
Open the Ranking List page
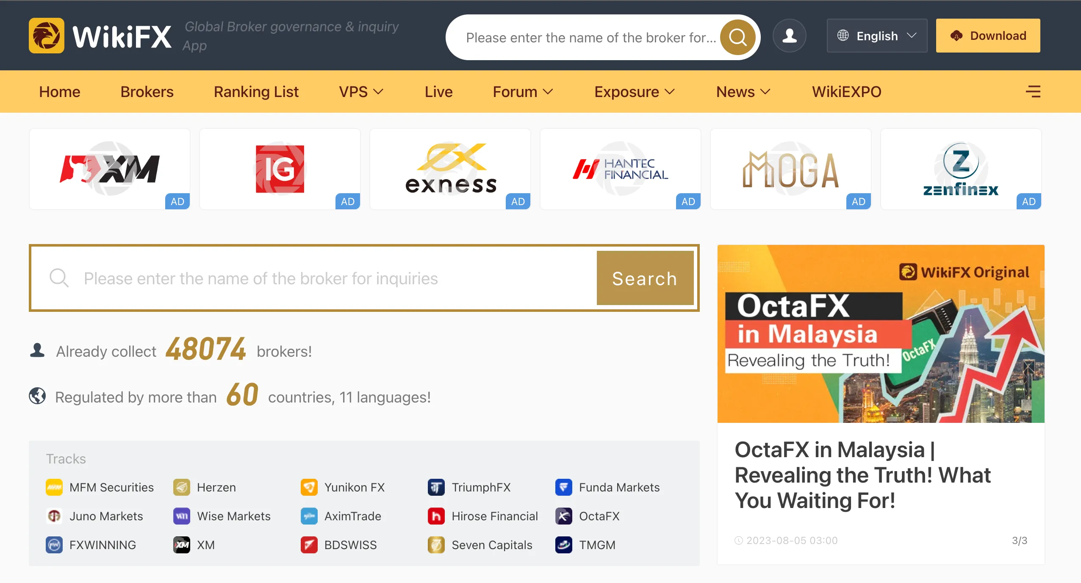tap(256, 92)
